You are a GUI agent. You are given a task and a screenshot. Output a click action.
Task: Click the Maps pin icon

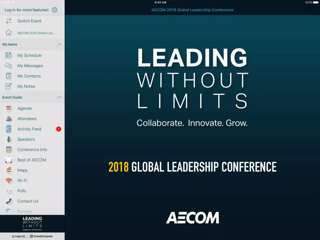pos(8,170)
